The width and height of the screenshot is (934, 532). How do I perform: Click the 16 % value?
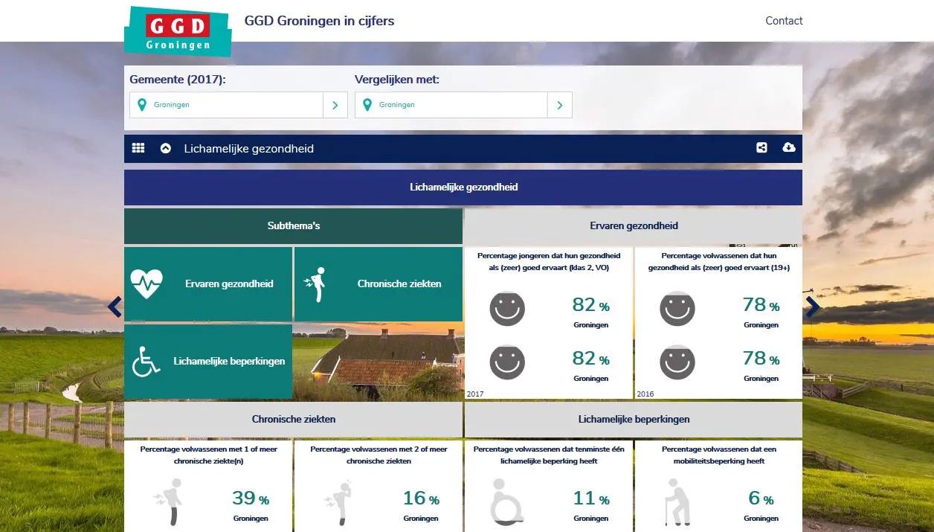coord(421,499)
